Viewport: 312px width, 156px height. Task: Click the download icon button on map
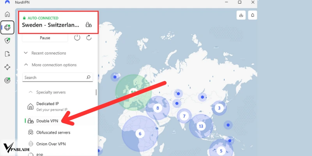241,15
